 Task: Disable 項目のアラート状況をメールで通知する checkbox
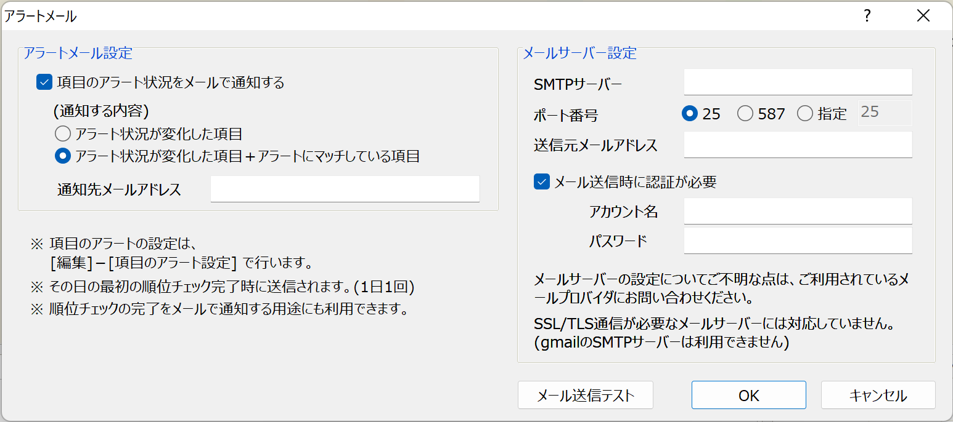(x=43, y=82)
